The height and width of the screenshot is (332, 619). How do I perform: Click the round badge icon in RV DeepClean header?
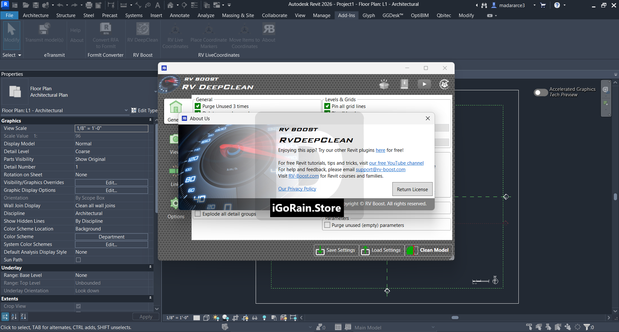[444, 84]
